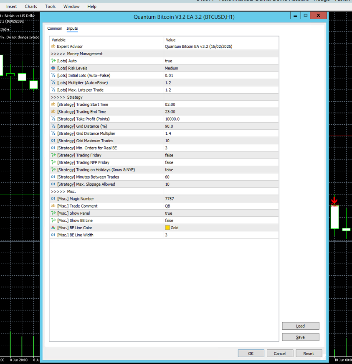Click the fraction icon beside Grid Distance (%)
Screen dimensions: 352x364
[x=53, y=126]
